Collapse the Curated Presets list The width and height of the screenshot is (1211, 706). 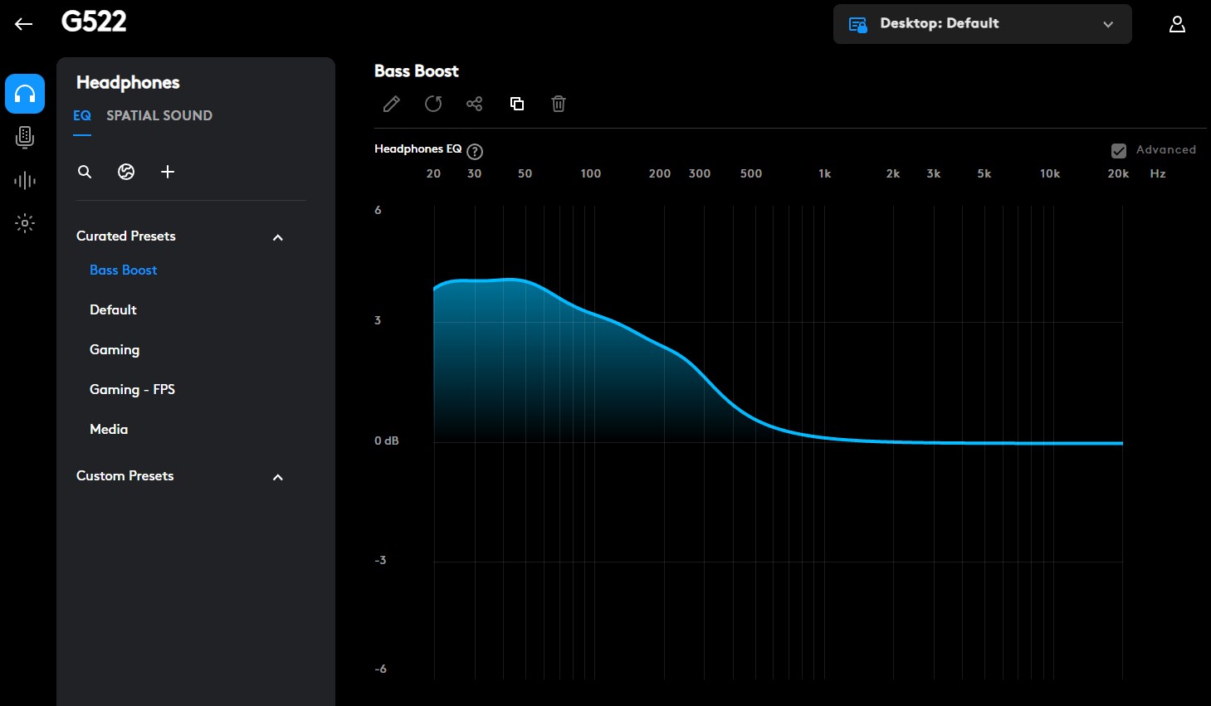[278, 237]
